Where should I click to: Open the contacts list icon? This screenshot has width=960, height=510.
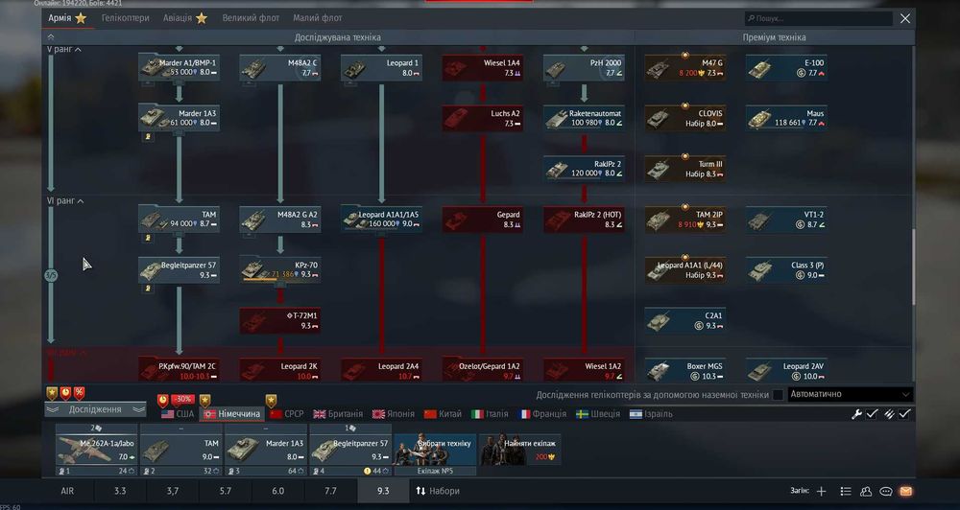866,491
